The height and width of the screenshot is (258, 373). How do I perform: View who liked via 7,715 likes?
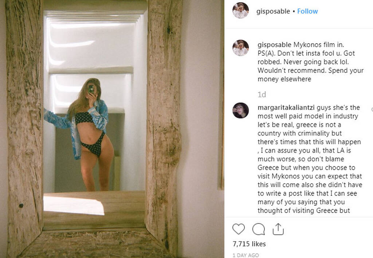[249, 244]
